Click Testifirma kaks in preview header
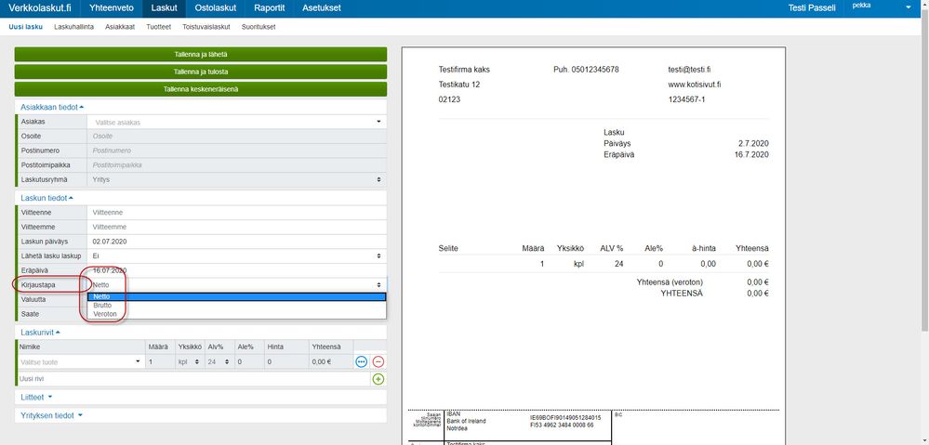 [464, 70]
